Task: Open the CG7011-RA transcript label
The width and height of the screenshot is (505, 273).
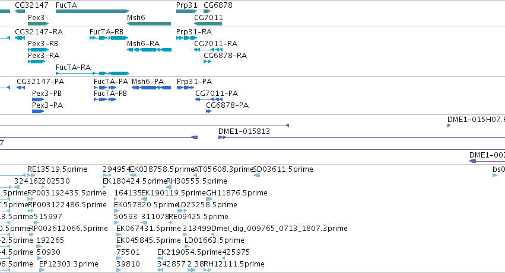Action: coord(216,43)
